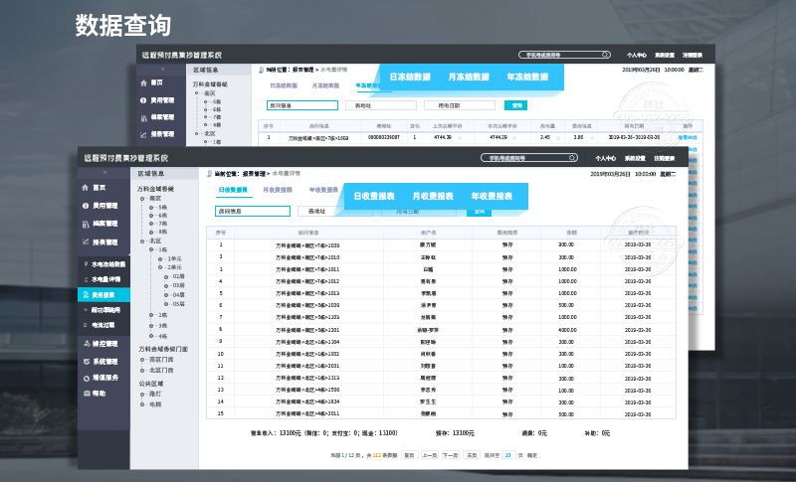The image size is (796, 482).
Task: Open the 水电冻结数据 submenu item
Action: (x=107, y=264)
